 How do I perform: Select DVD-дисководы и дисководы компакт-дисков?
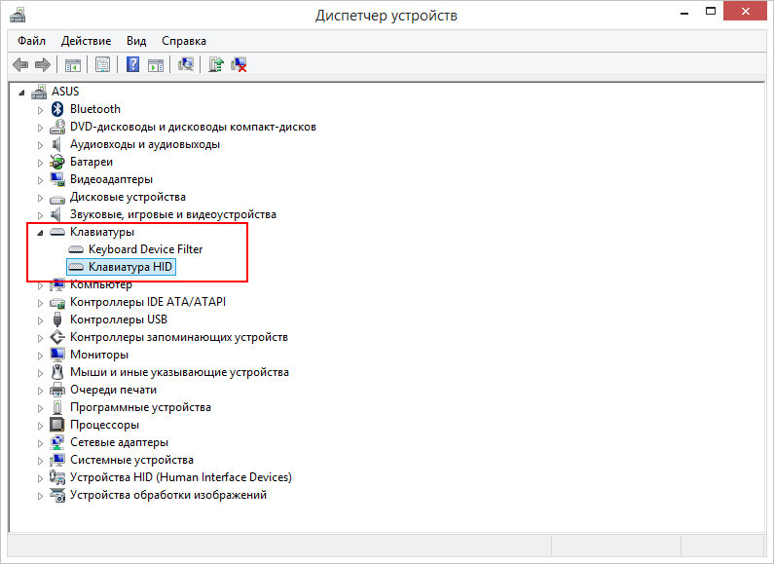193,127
